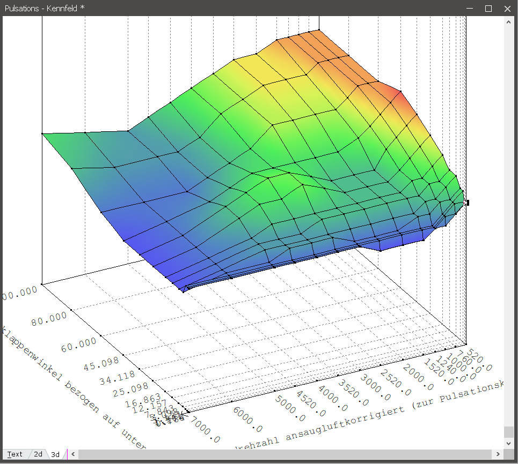Click the '520.0' axis tick label
Image resolution: width=518 pixels, height=464 pixels.
pos(479,360)
